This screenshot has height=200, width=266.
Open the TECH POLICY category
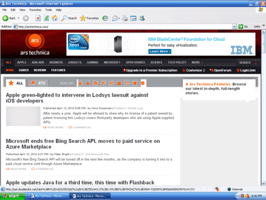(177, 62)
